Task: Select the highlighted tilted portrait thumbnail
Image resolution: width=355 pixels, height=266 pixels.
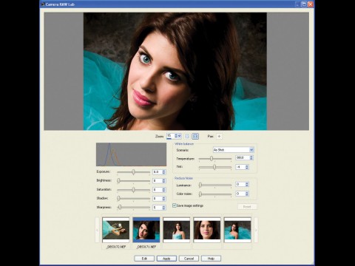Action: pos(146,230)
